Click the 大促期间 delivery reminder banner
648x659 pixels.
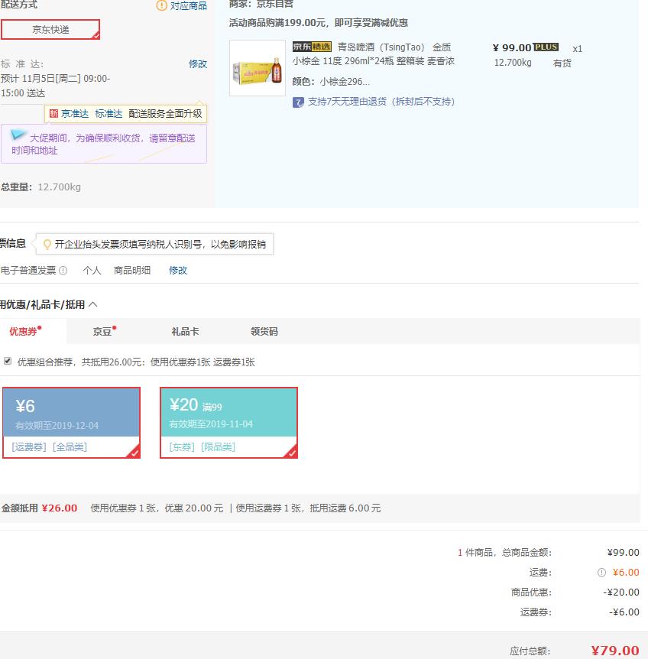pos(104,144)
